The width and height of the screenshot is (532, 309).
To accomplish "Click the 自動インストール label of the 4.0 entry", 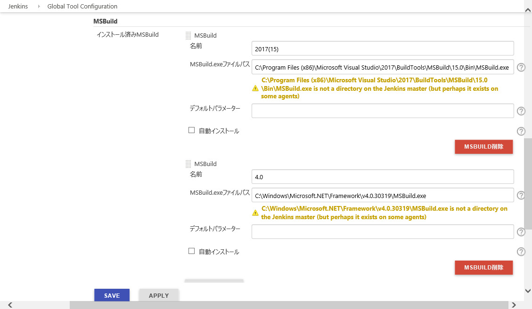I will point(219,252).
